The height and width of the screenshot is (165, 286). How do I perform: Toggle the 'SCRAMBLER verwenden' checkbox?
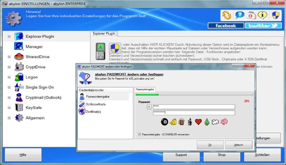(x=139, y=134)
